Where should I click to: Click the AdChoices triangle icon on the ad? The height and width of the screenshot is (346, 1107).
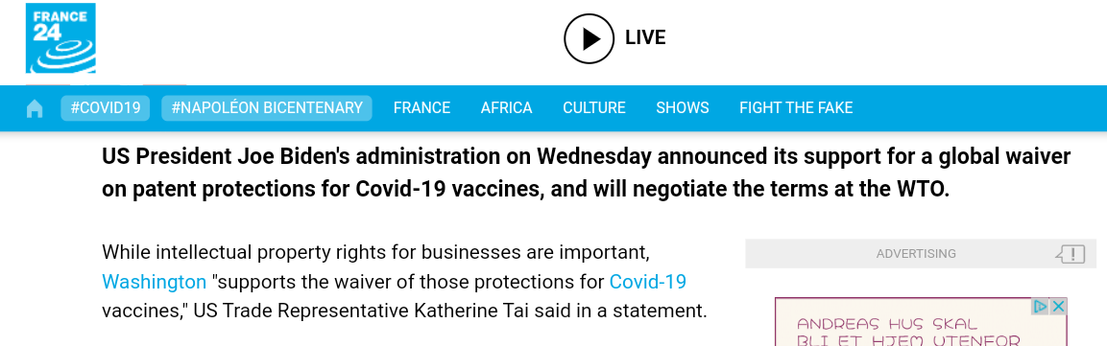[x=1040, y=307]
